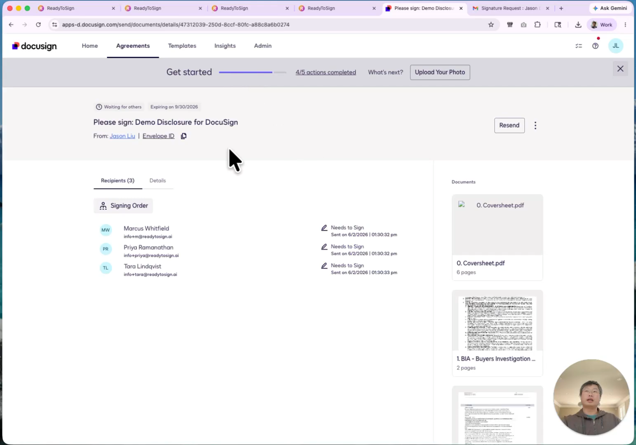Viewport: 636px width, 445px height.
Task: Open the 0. Coversheet.pdf thumbnail
Action: click(497, 225)
